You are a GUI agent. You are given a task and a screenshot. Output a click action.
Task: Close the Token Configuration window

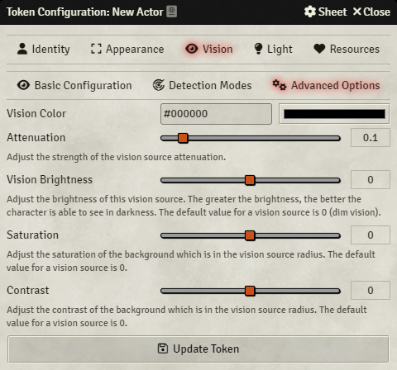[371, 12]
